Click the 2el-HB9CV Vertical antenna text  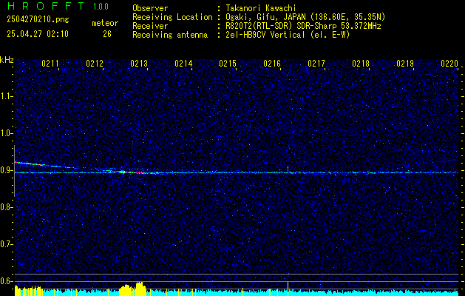286,35
